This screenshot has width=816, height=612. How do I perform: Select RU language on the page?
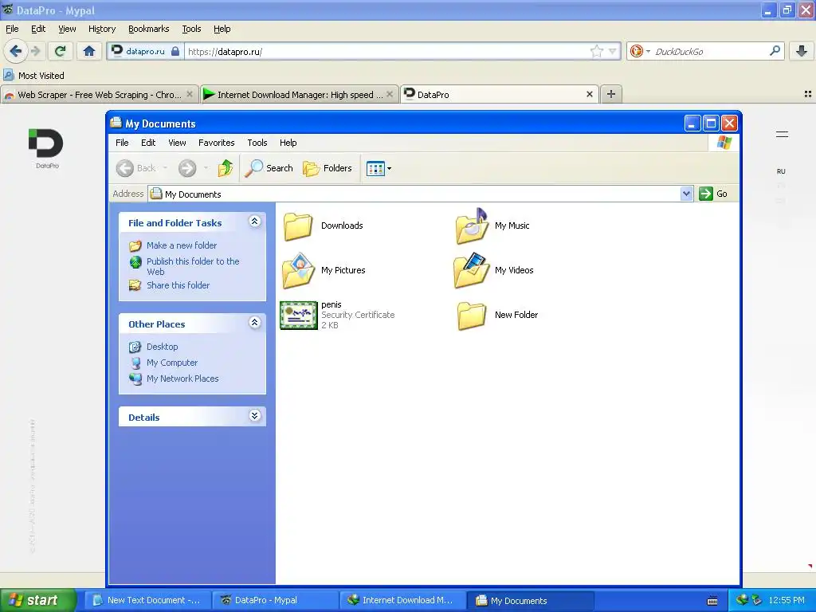(x=781, y=171)
